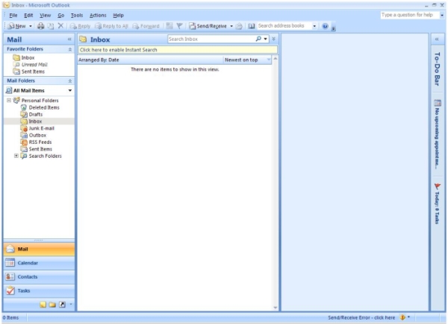This screenshot has width=448, height=324.
Task: Open the File menu
Action: tap(13, 16)
